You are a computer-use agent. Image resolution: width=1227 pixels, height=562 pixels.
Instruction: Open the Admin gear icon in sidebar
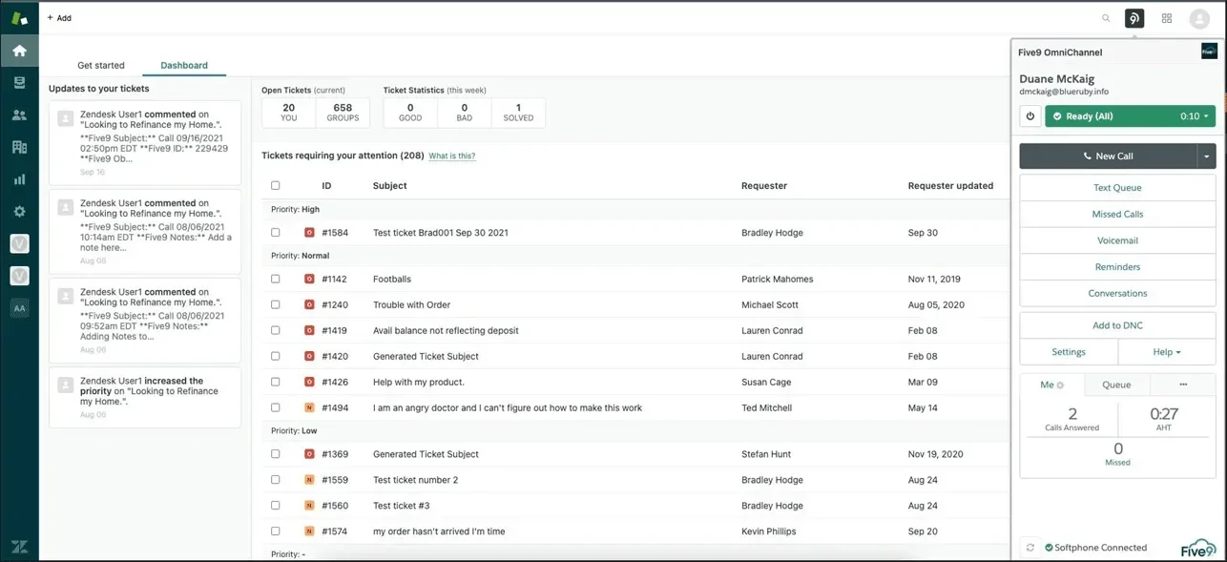(x=19, y=211)
